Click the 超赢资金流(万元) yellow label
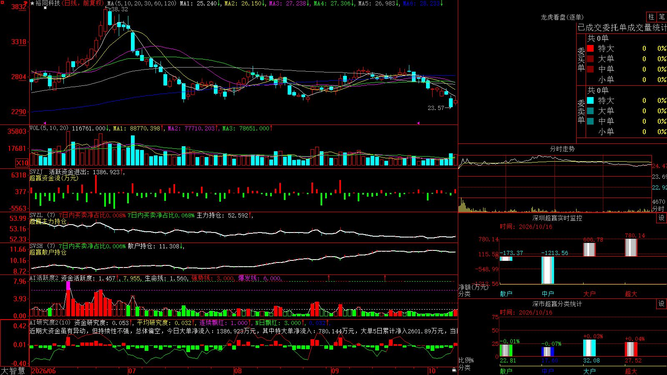667x375 pixels. (x=54, y=178)
